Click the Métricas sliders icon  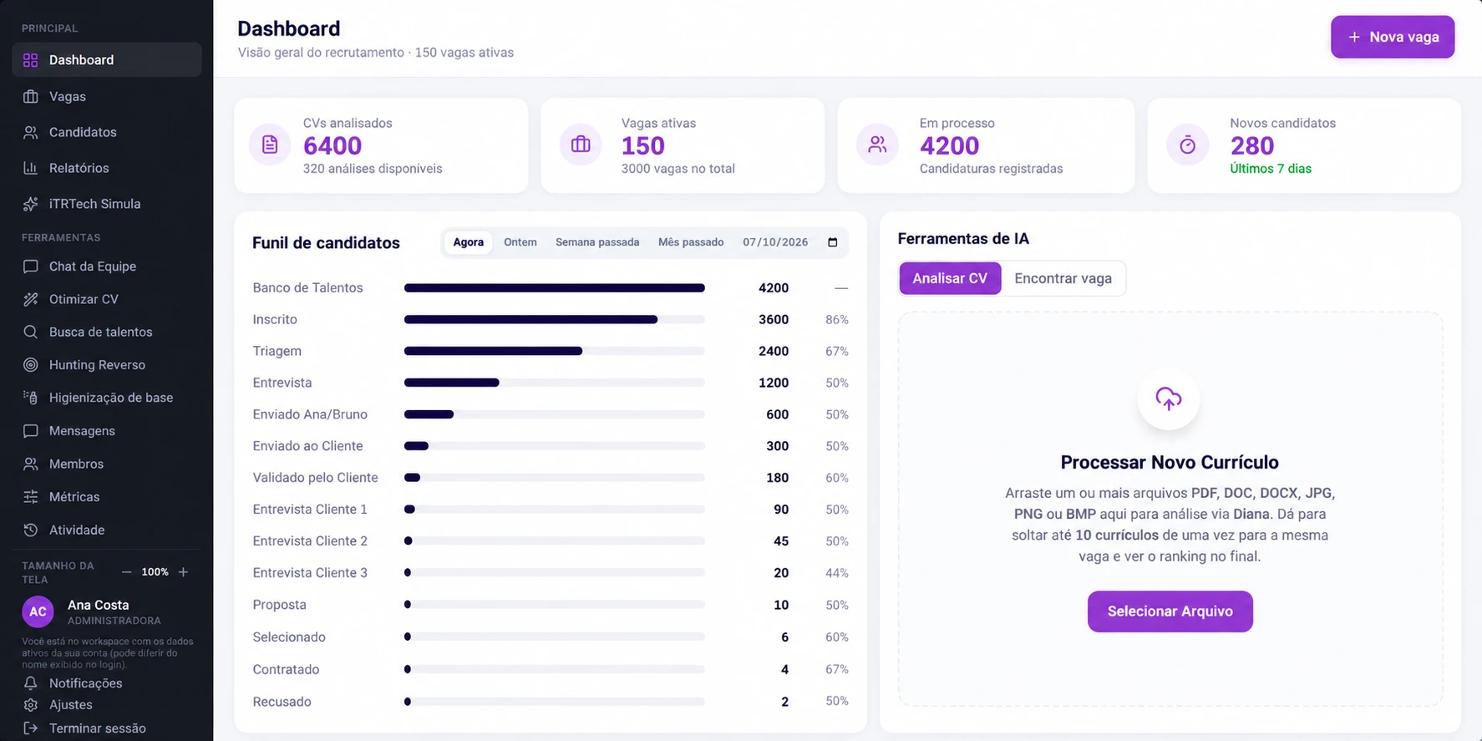31,497
